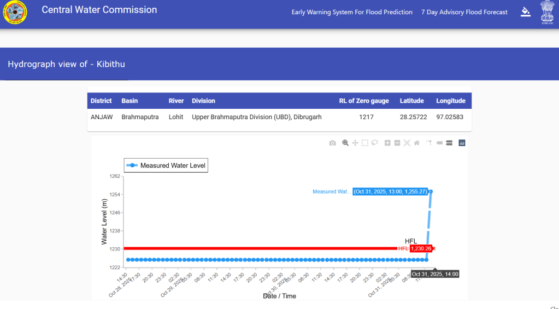This screenshot has height=309, width=559.
Task: Toggle Measured Water Level legend entry
Action: (166, 165)
